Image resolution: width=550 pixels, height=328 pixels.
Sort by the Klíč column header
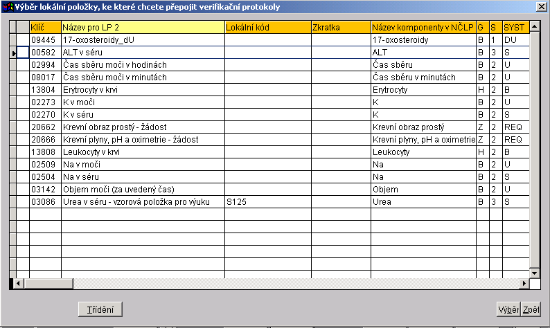[x=45, y=27]
